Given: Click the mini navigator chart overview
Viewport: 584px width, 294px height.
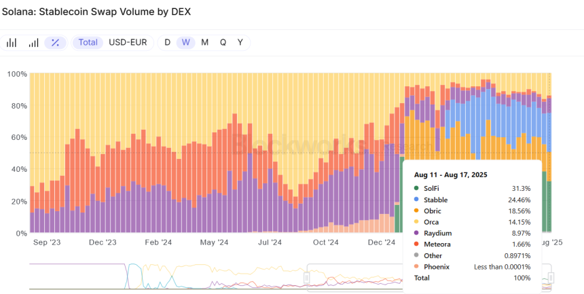Looking at the screenshot, I should 204,277.
